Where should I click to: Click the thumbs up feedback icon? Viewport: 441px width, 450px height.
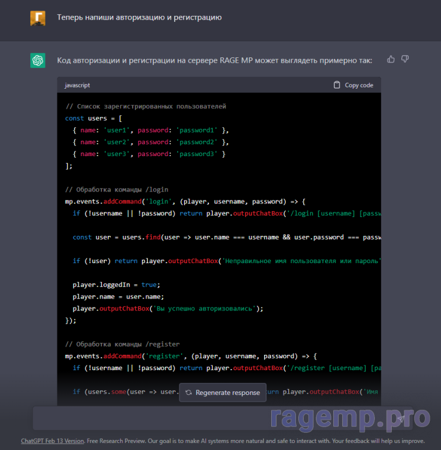tap(391, 59)
